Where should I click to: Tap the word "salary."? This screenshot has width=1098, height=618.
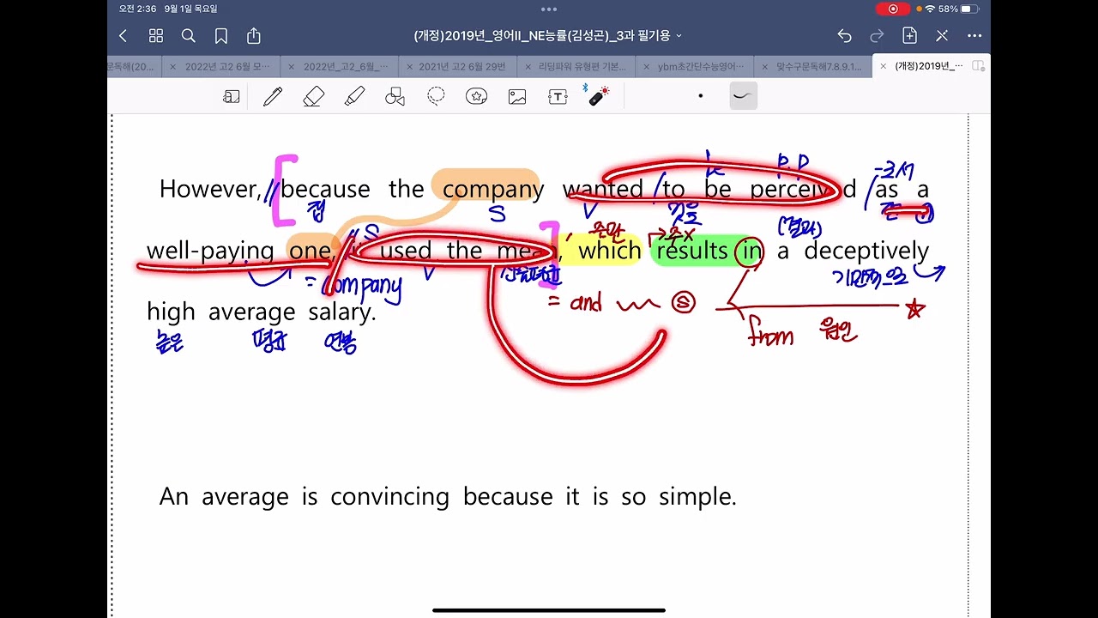click(x=342, y=312)
